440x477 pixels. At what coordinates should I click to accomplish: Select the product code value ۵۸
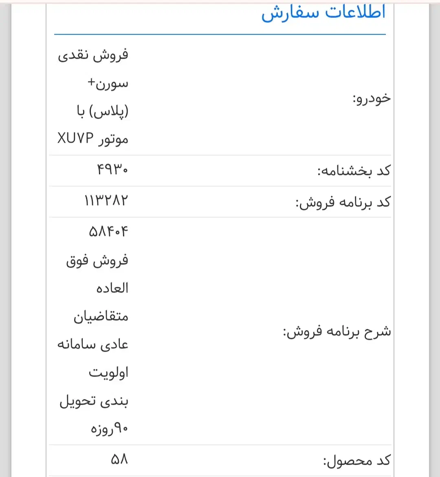119,460
